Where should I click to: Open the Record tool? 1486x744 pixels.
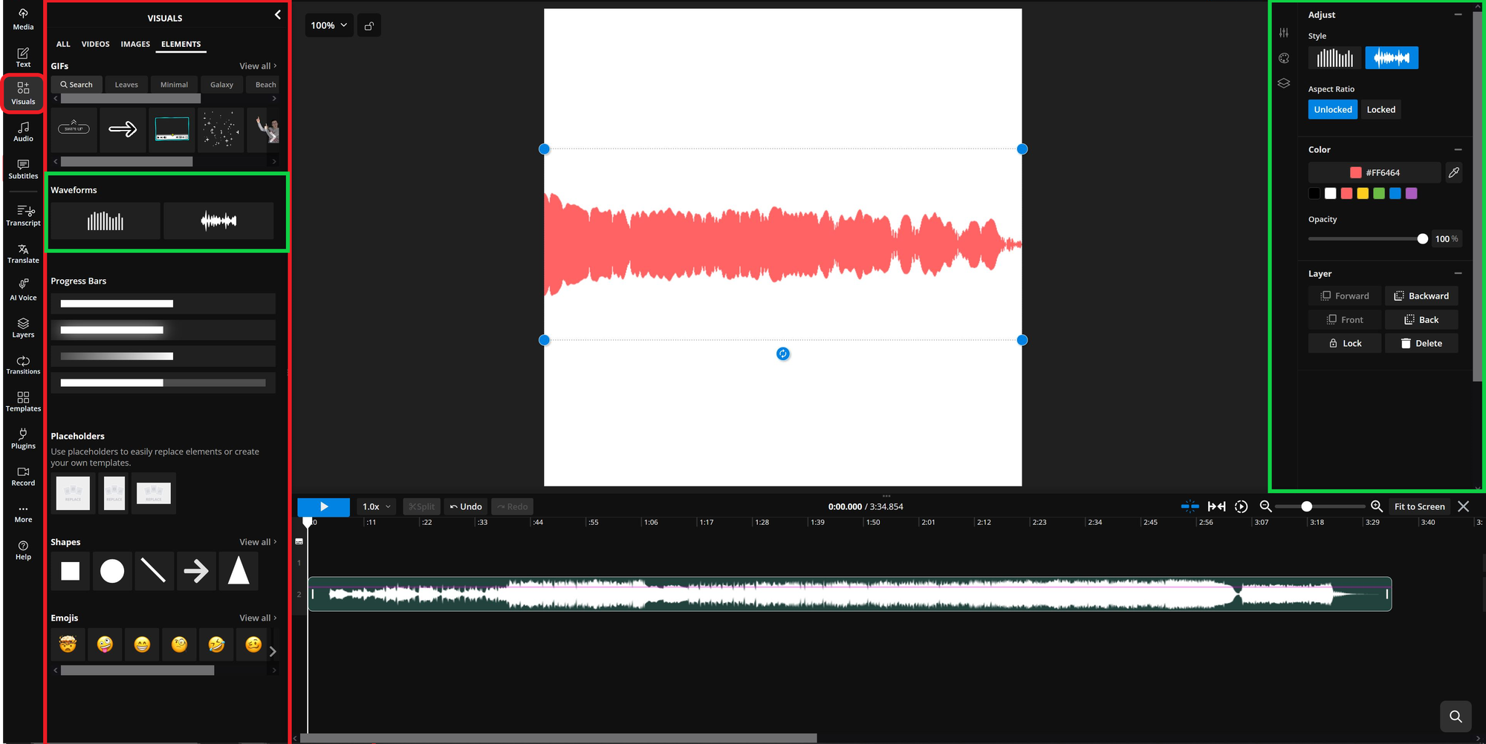pyautogui.click(x=22, y=476)
